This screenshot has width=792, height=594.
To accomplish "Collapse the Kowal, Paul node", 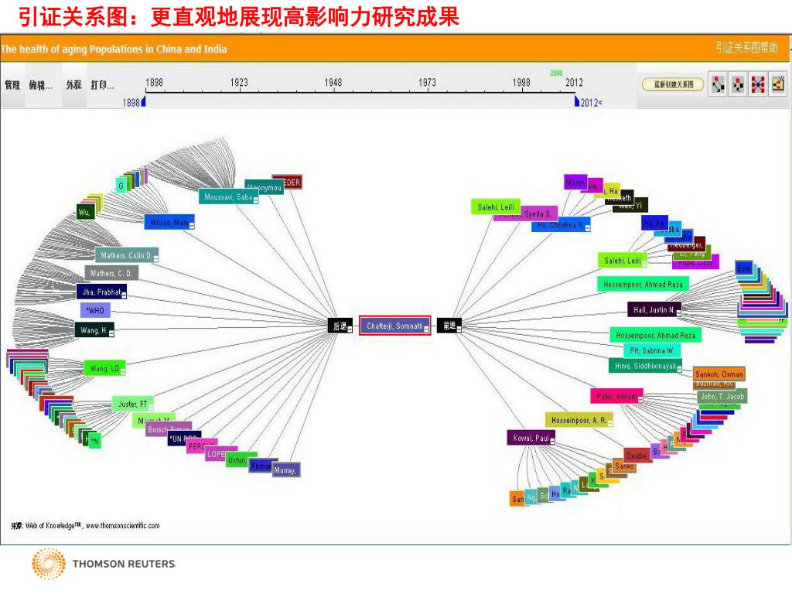I will (552, 442).
